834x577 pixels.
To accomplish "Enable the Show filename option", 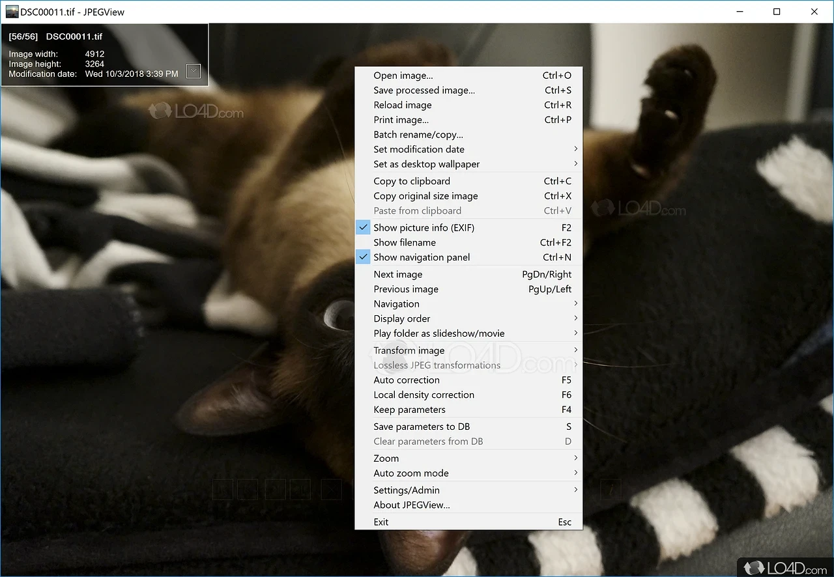I will (404, 242).
